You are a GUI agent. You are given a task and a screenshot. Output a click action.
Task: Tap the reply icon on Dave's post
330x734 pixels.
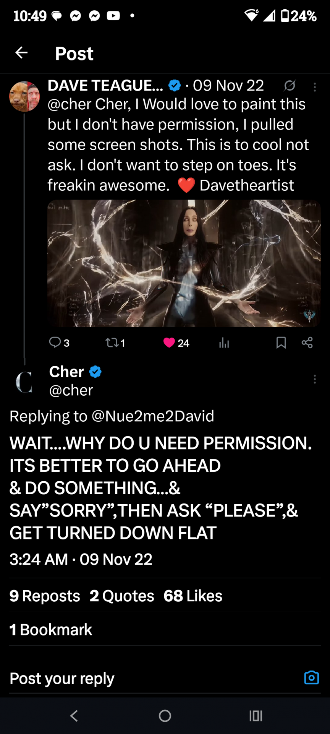click(55, 342)
